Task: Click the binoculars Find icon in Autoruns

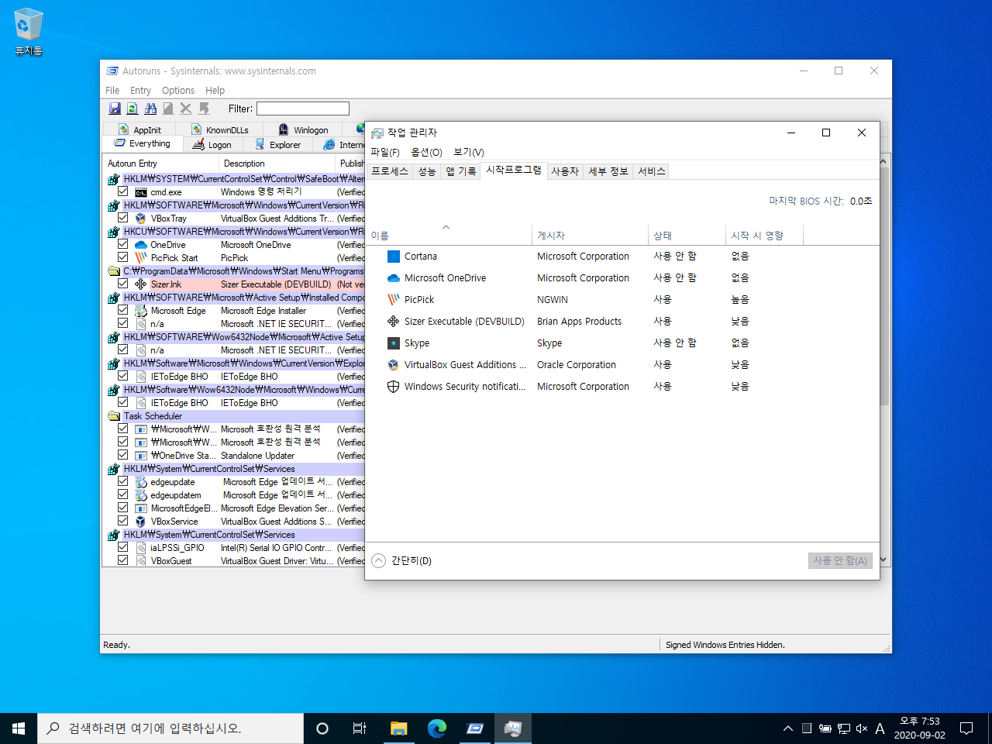Action: click(150, 108)
